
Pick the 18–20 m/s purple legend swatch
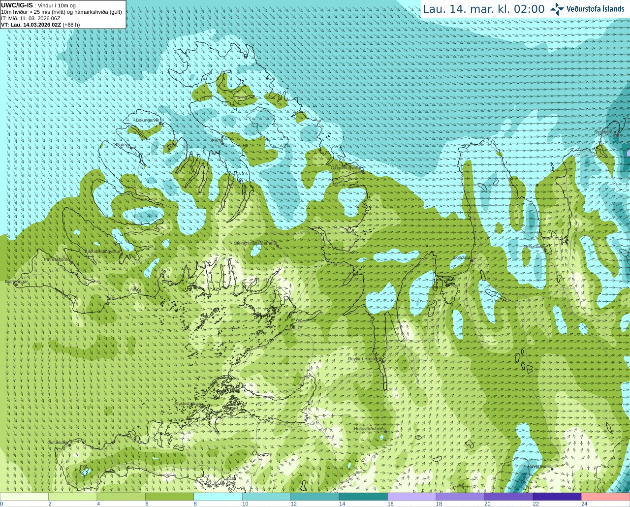click(x=460, y=497)
